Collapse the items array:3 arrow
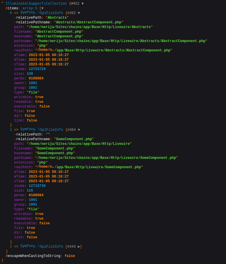Viewport: 226px width, 264px height. pos(42,8)
